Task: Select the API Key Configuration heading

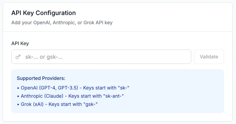Action: tap(43, 13)
